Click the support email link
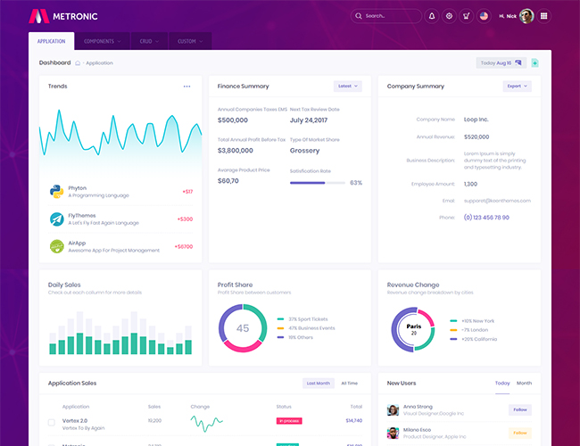 tap(497, 201)
